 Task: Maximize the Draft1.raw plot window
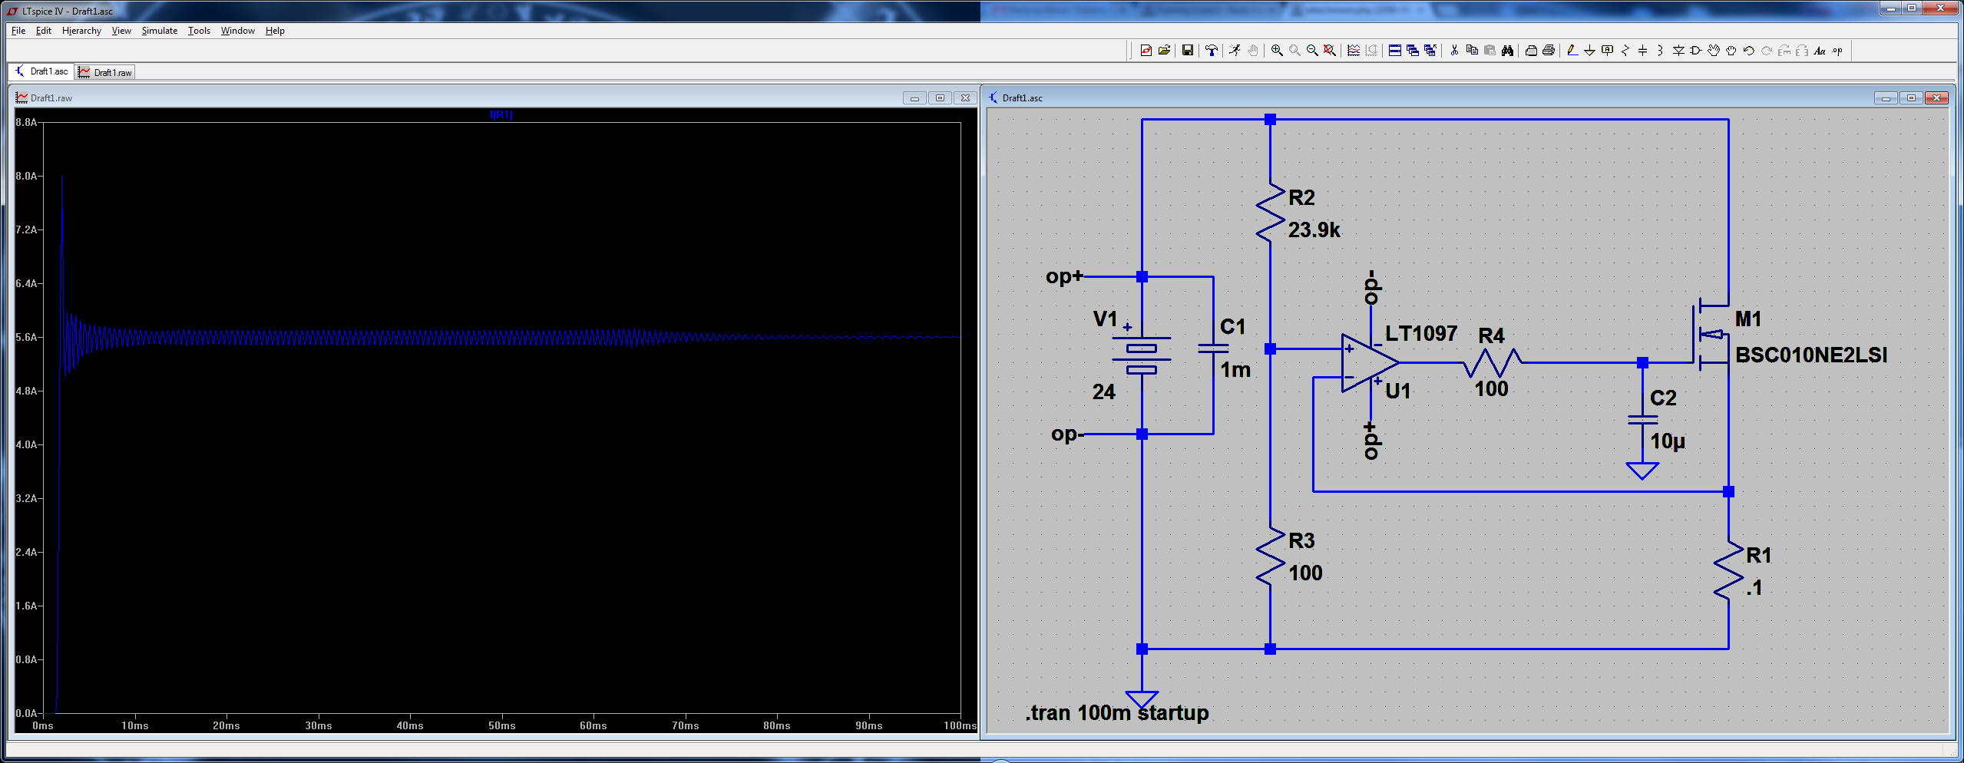point(940,98)
